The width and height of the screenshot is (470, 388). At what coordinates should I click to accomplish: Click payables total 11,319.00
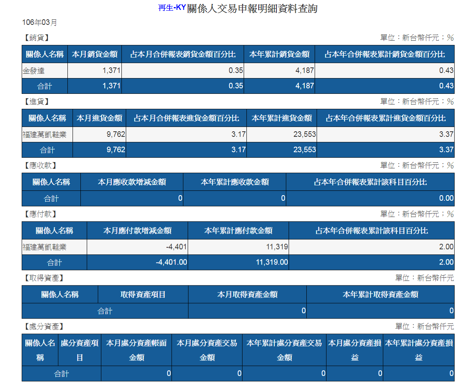pyautogui.click(x=272, y=262)
